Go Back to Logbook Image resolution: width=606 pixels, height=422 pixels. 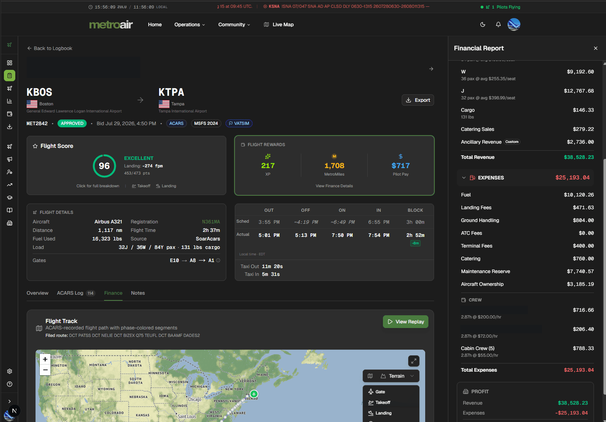(50, 48)
